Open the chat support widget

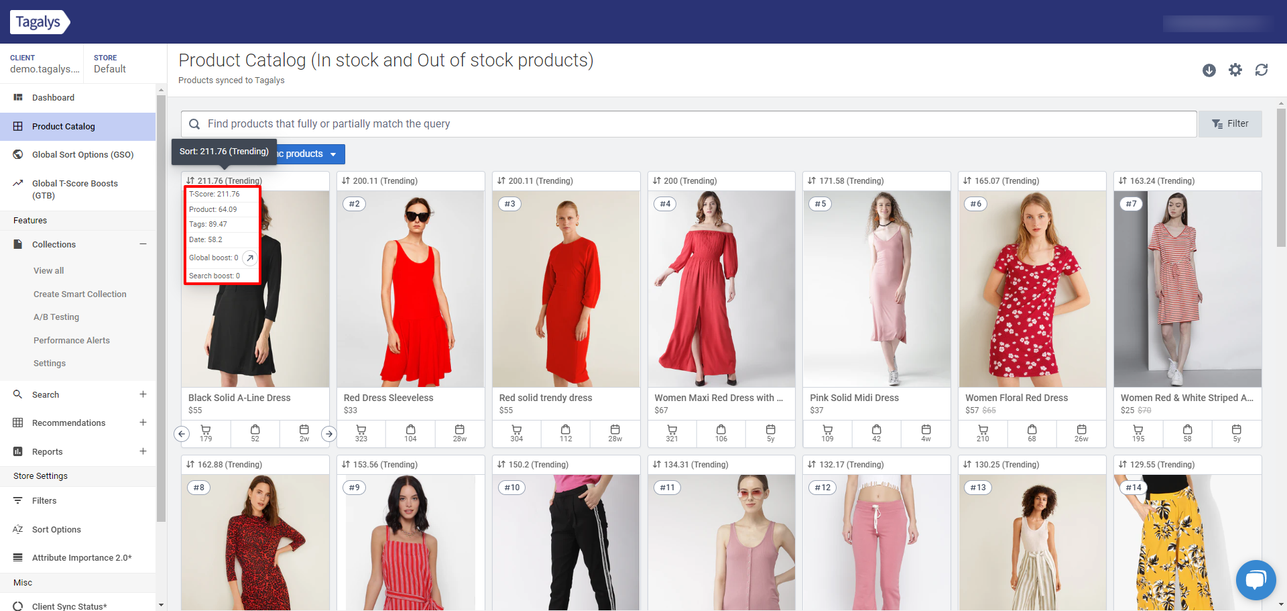click(x=1255, y=579)
